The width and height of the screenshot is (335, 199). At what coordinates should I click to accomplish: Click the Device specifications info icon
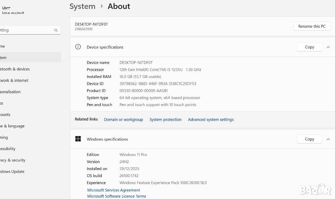tap(78, 47)
